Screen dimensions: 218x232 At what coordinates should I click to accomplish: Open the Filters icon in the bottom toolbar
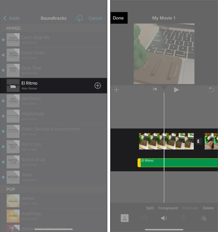[x=204, y=218]
